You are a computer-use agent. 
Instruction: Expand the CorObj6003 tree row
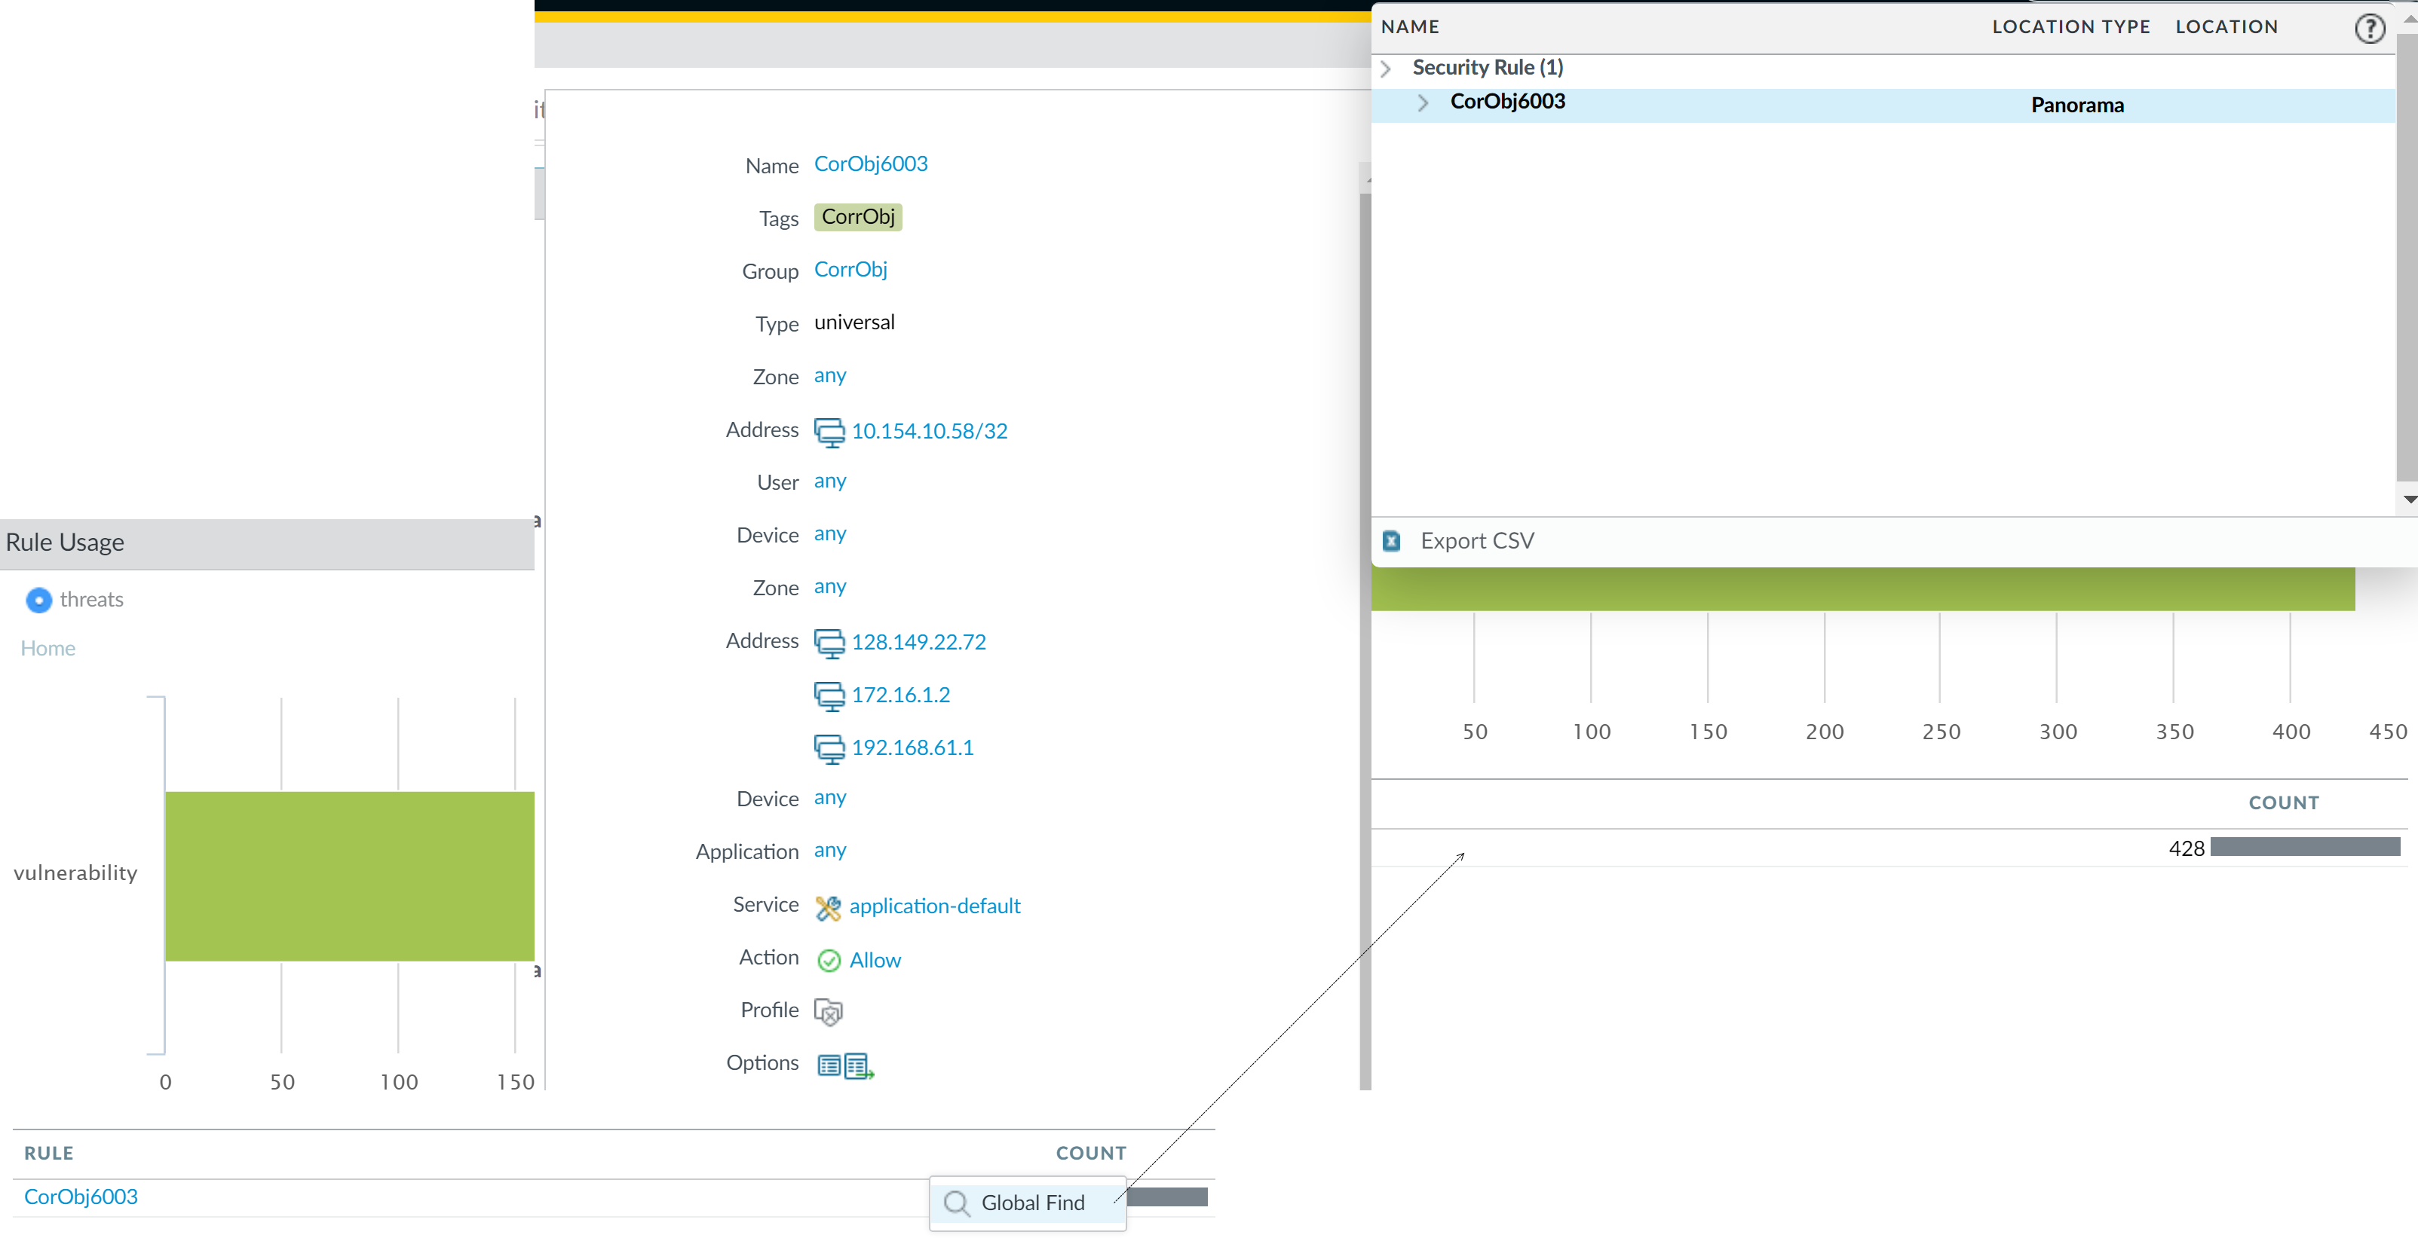1423,102
